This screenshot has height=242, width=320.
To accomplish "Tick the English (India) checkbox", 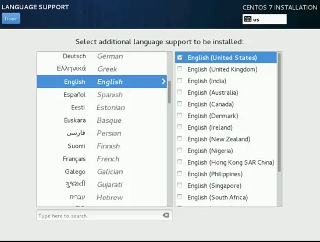I will (x=180, y=80).
